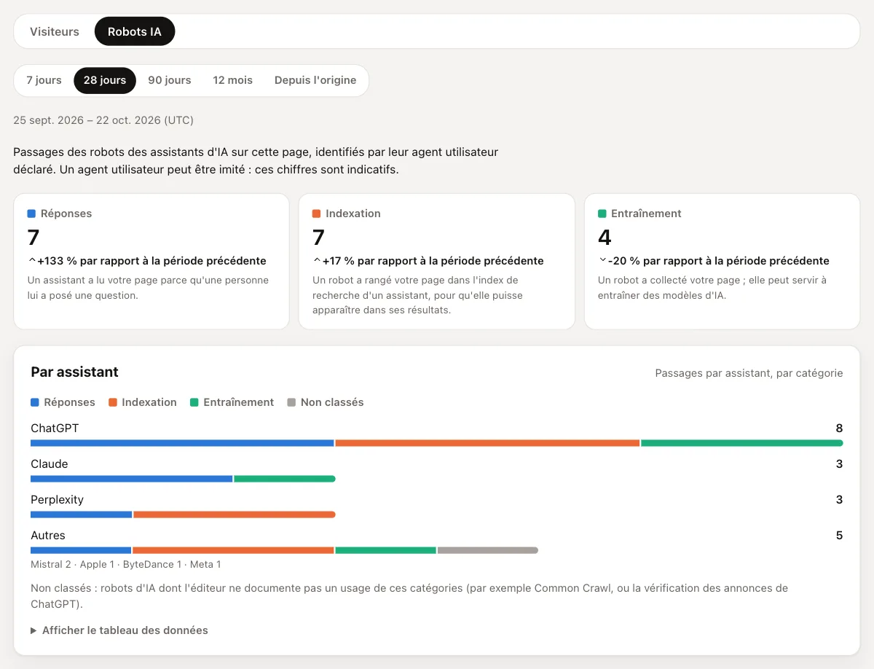The width and height of the screenshot is (874, 669).
Task: Choose the 7 jours period
Action: (44, 80)
